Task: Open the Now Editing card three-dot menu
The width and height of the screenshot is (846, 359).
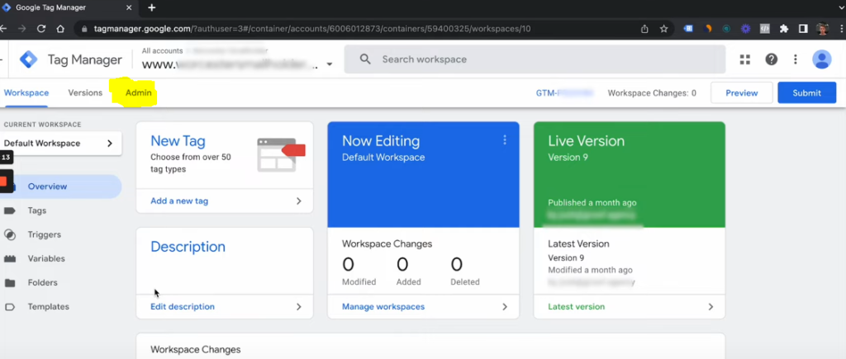Action: (505, 140)
